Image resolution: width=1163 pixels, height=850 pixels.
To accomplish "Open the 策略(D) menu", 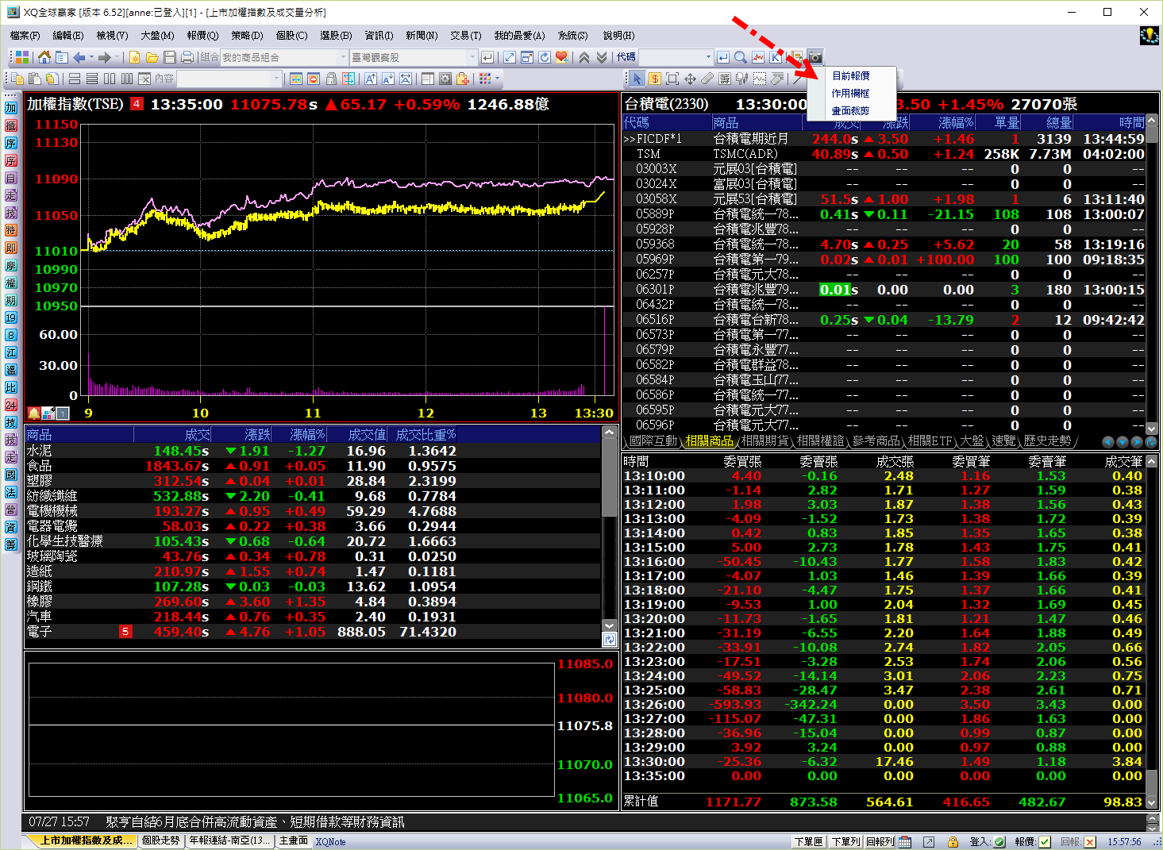I will 247,35.
